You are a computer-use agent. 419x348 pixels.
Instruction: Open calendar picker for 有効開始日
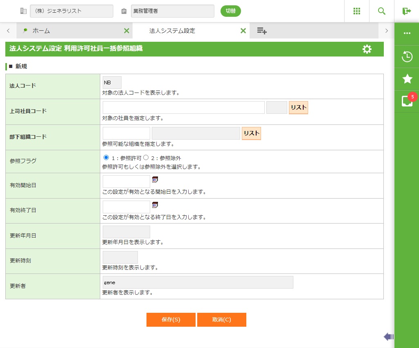[155, 180]
